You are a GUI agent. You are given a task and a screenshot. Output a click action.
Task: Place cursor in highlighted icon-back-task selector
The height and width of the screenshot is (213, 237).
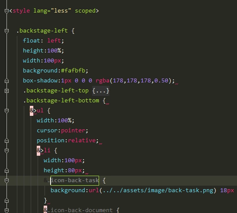click(75, 180)
